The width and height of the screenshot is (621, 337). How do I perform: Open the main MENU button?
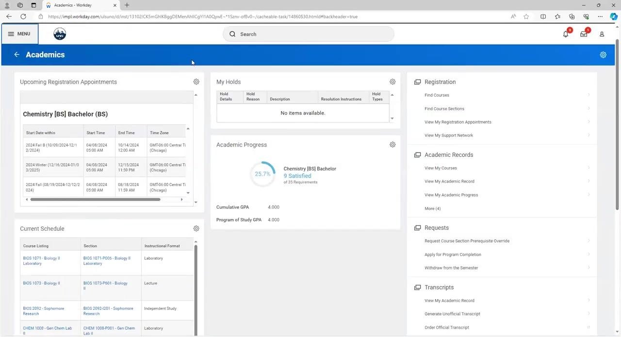(x=19, y=34)
